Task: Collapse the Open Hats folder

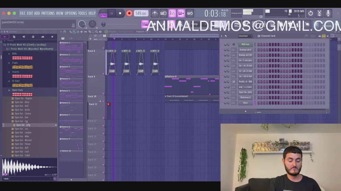Action: pyautogui.click(x=9, y=90)
